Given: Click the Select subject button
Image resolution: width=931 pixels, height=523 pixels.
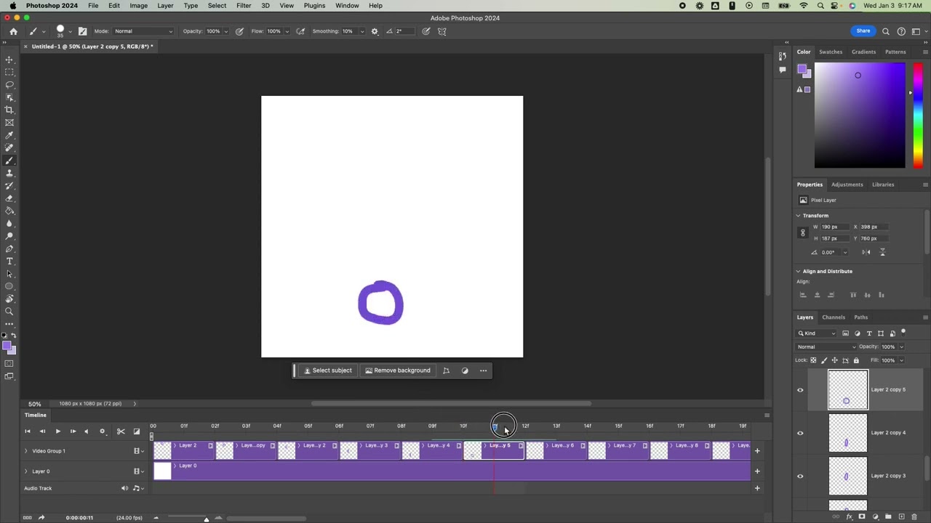Looking at the screenshot, I should click(327, 370).
